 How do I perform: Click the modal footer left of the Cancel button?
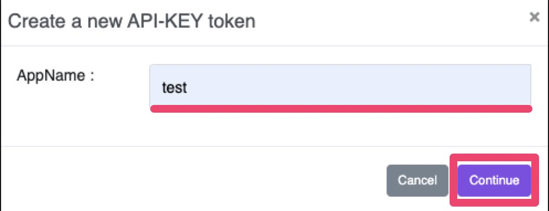[193, 181]
